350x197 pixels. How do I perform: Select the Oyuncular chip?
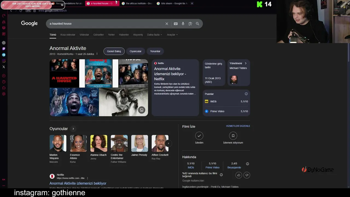136,51
